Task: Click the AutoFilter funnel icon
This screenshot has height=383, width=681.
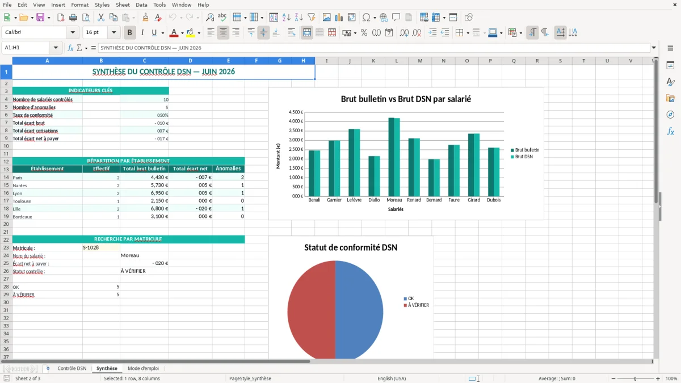Action: [312, 18]
